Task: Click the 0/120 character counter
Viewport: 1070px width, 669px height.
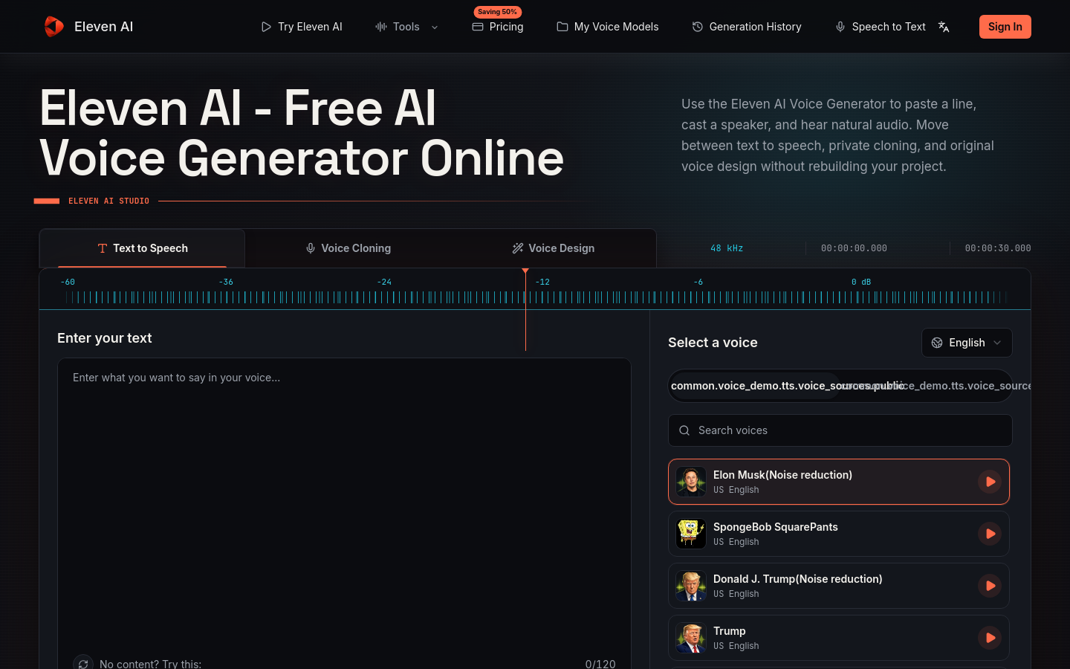Action: (600, 664)
